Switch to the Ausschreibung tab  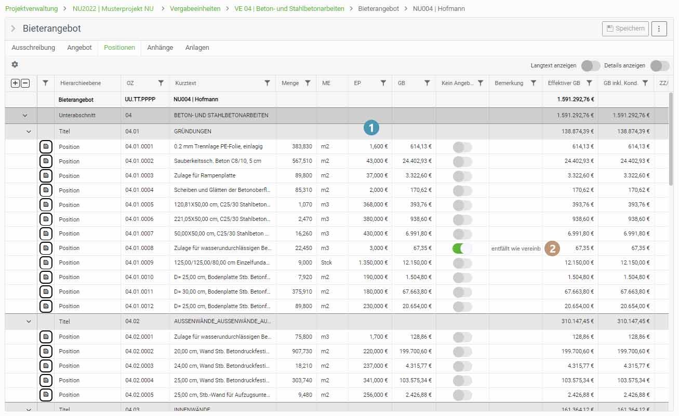click(x=33, y=47)
